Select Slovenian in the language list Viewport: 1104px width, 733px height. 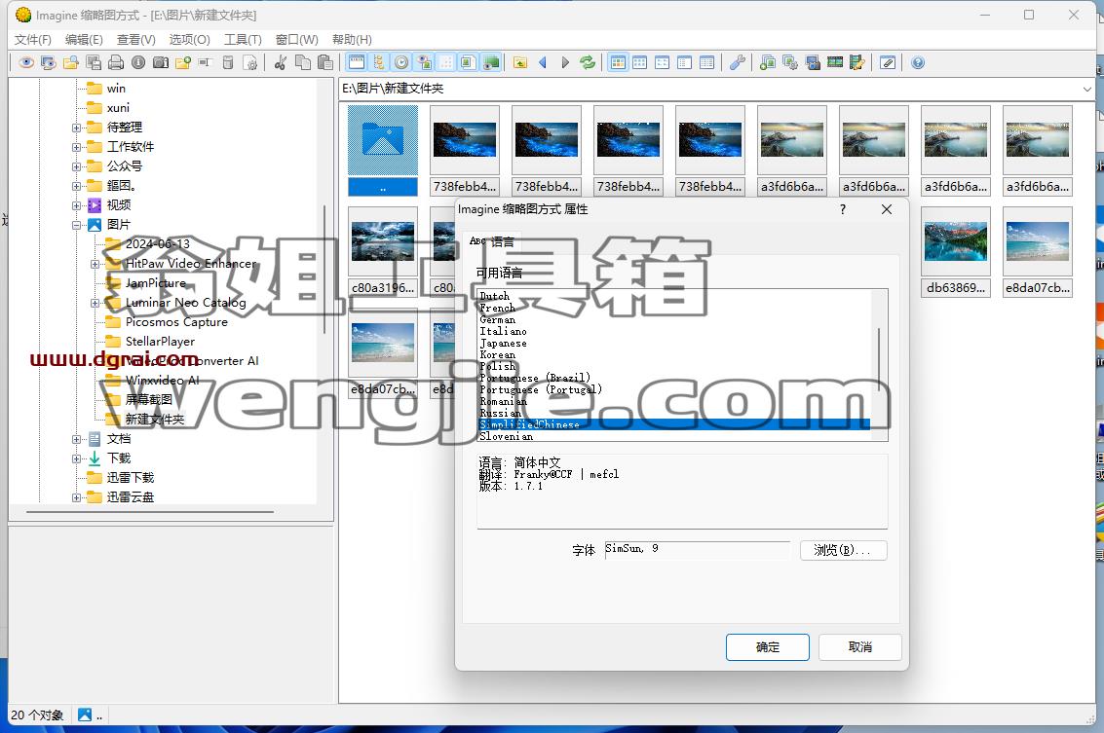(x=507, y=436)
